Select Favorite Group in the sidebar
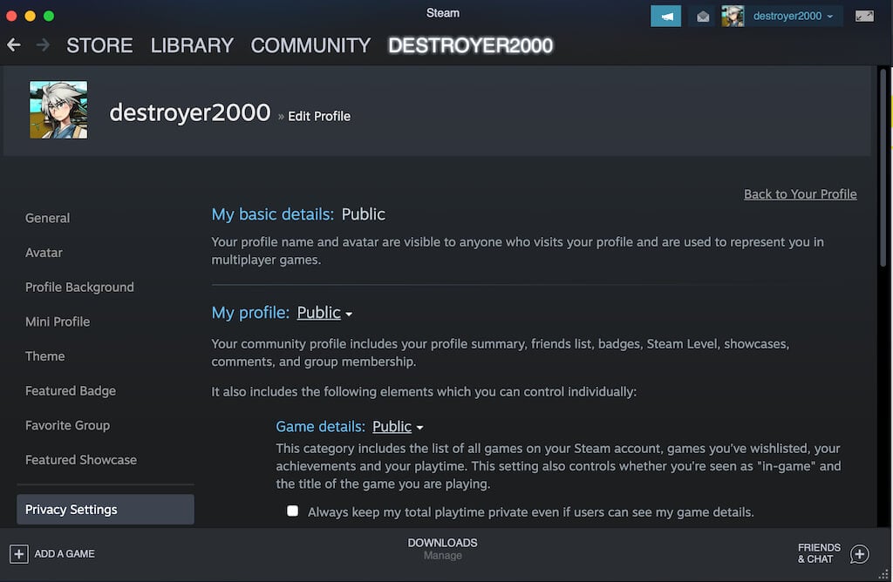The width and height of the screenshot is (893, 582). click(68, 425)
